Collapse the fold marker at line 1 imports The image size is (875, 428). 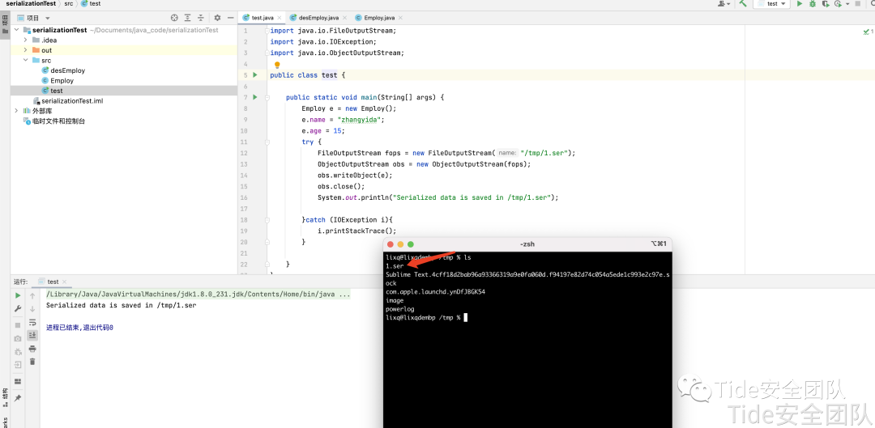(267, 31)
